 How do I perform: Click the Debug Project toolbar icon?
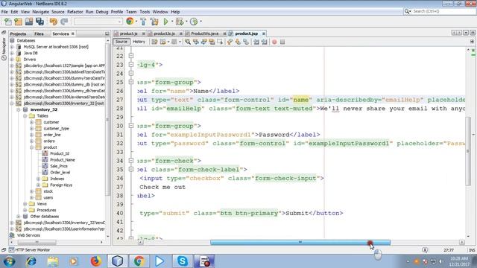180,22
